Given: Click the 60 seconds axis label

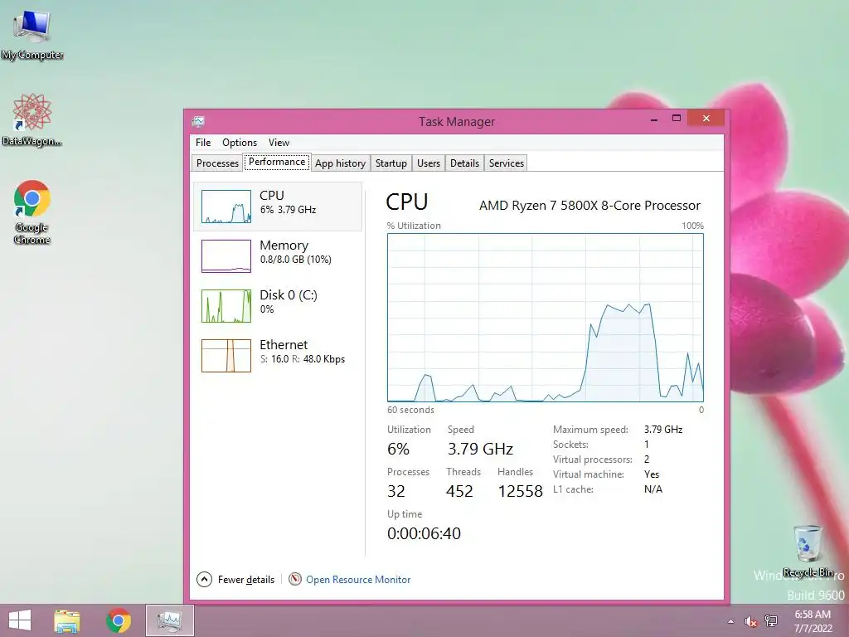Looking at the screenshot, I should click(410, 410).
